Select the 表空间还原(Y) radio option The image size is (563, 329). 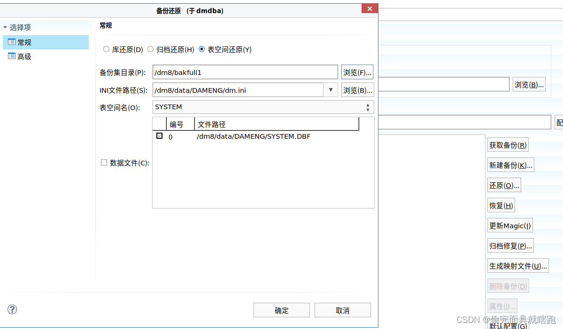tap(202, 49)
